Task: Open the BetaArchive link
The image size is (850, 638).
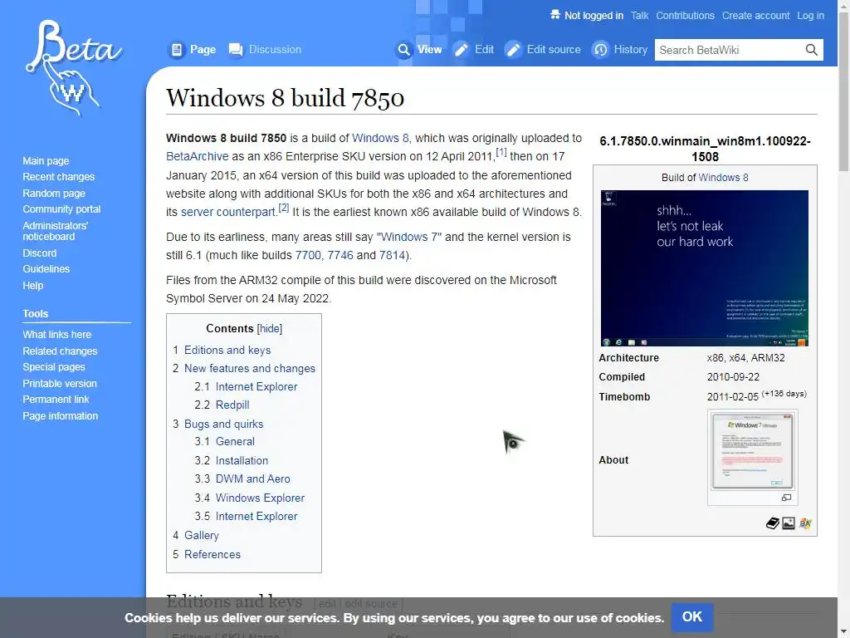Action: 197,156
